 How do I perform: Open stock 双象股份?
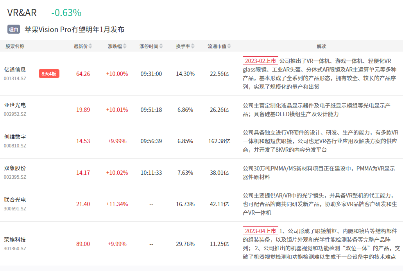[15, 168]
